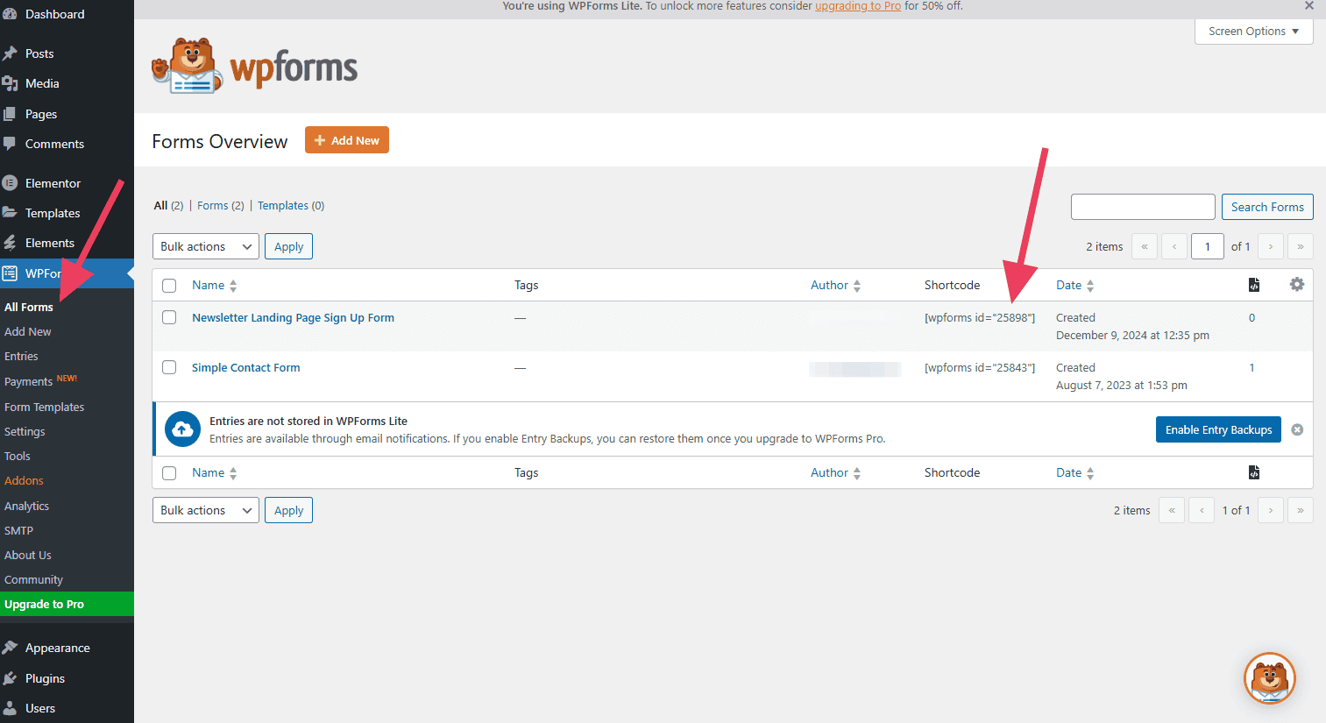Click upgrading to Pro banner link
The image size is (1326, 723).
coord(858,6)
